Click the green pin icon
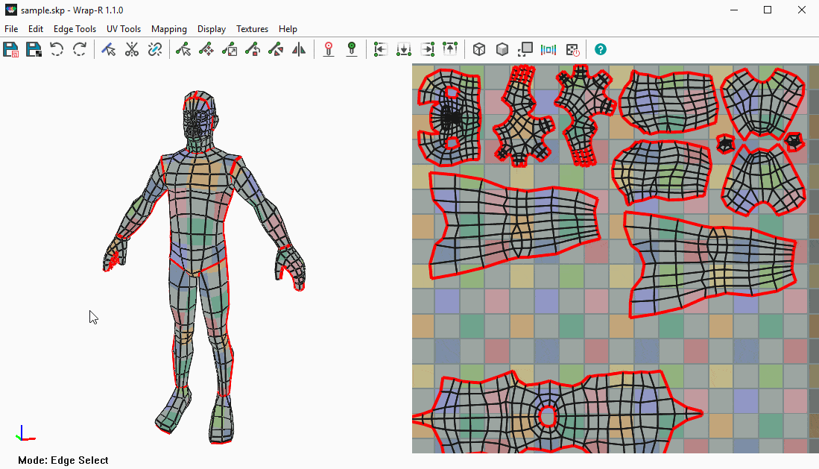 click(x=352, y=50)
